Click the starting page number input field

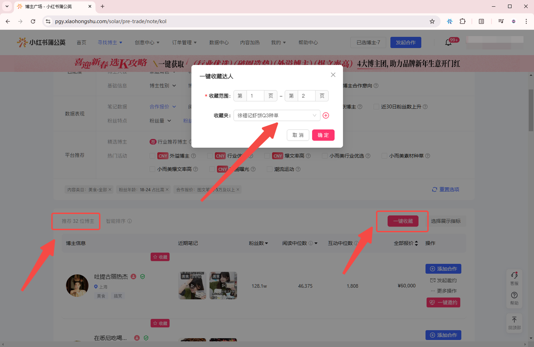255,96
